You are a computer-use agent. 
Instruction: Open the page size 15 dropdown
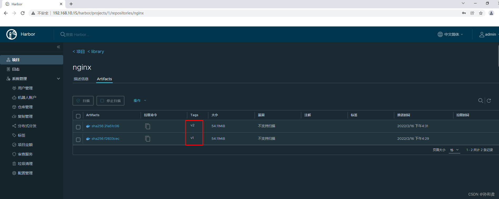tap(454, 150)
